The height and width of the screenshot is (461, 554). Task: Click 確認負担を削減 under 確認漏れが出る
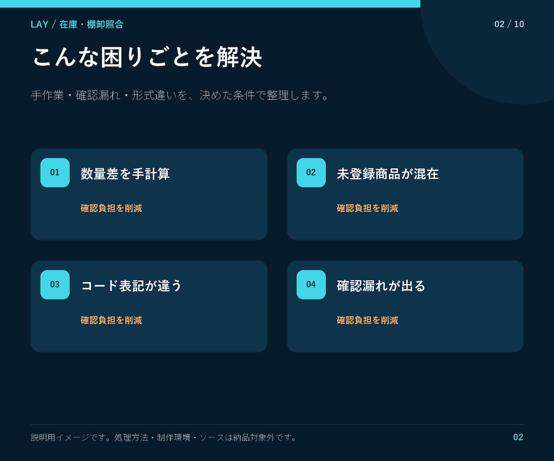click(367, 320)
